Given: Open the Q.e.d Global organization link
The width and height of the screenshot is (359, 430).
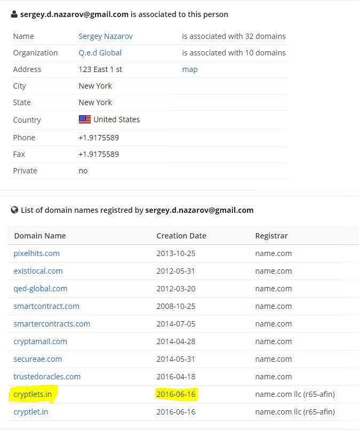Looking at the screenshot, I should (x=100, y=53).
